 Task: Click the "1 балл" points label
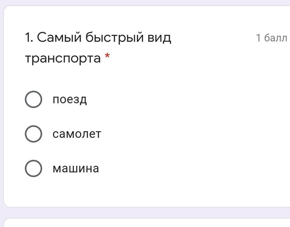(x=271, y=38)
